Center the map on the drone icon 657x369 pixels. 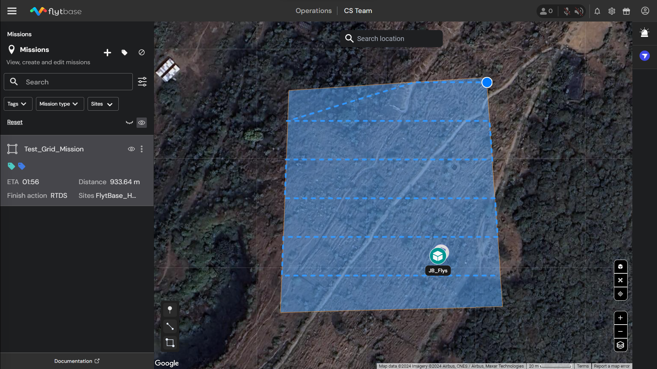[x=620, y=280]
